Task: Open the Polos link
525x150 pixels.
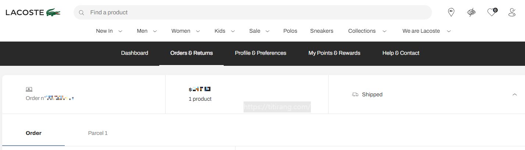Action: tap(290, 31)
